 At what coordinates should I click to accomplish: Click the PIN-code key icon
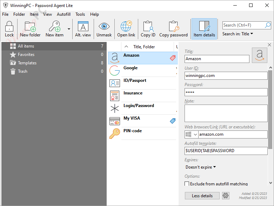[x=115, y=133]
